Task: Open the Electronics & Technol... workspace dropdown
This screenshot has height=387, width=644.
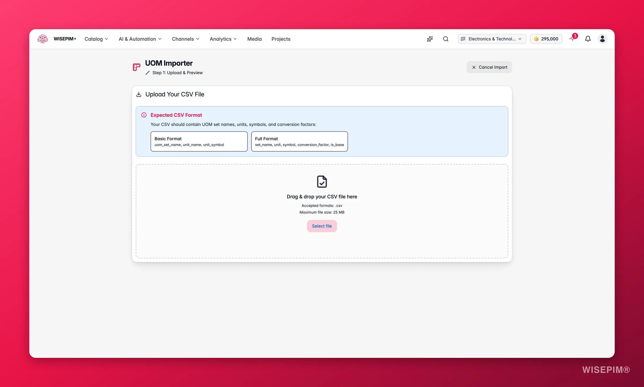Action: pos(492,39)
